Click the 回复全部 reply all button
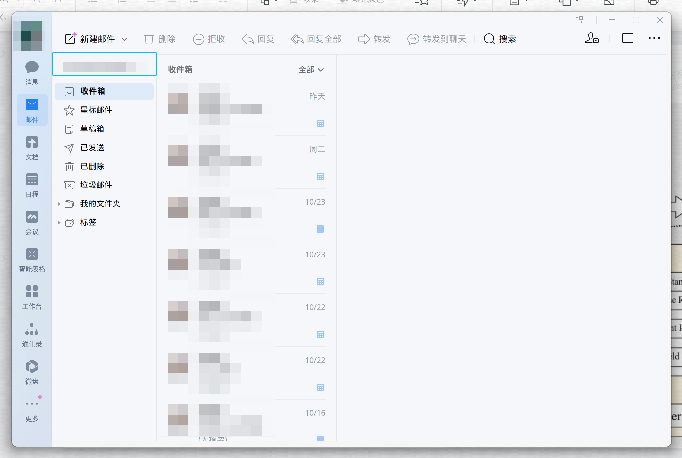Viewport: 682px width, 458px height. pos(316,39)
